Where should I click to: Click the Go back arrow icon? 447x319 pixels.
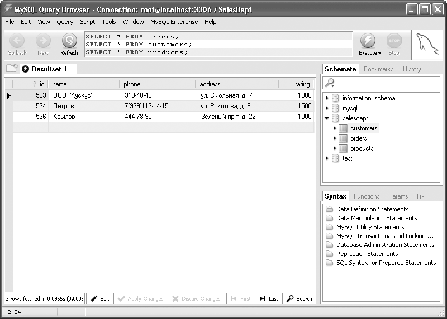[17, 41]
